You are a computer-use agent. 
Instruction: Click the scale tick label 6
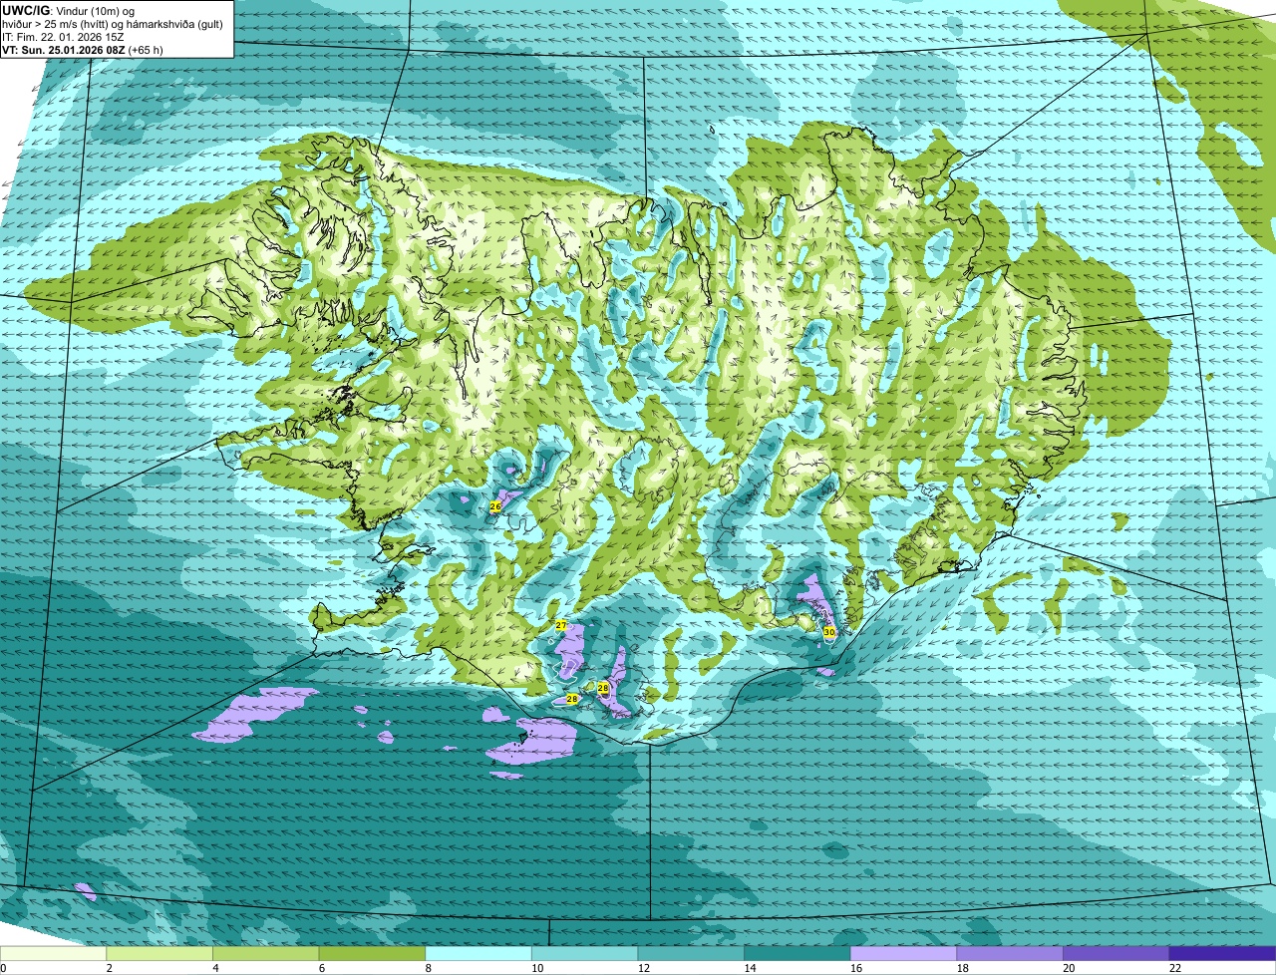[322, 968]
